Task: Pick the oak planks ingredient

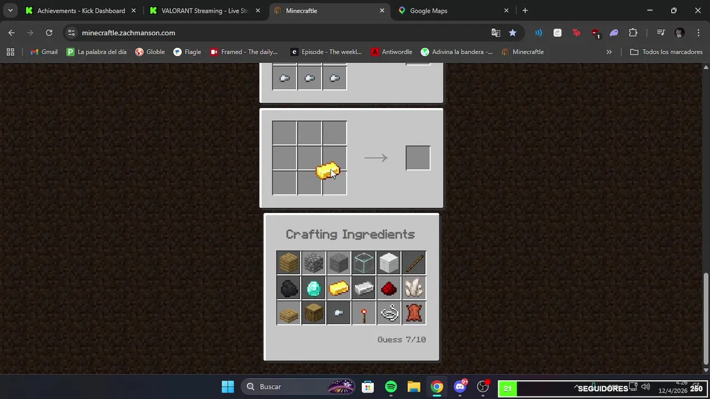Action: (x=288, y=263)
